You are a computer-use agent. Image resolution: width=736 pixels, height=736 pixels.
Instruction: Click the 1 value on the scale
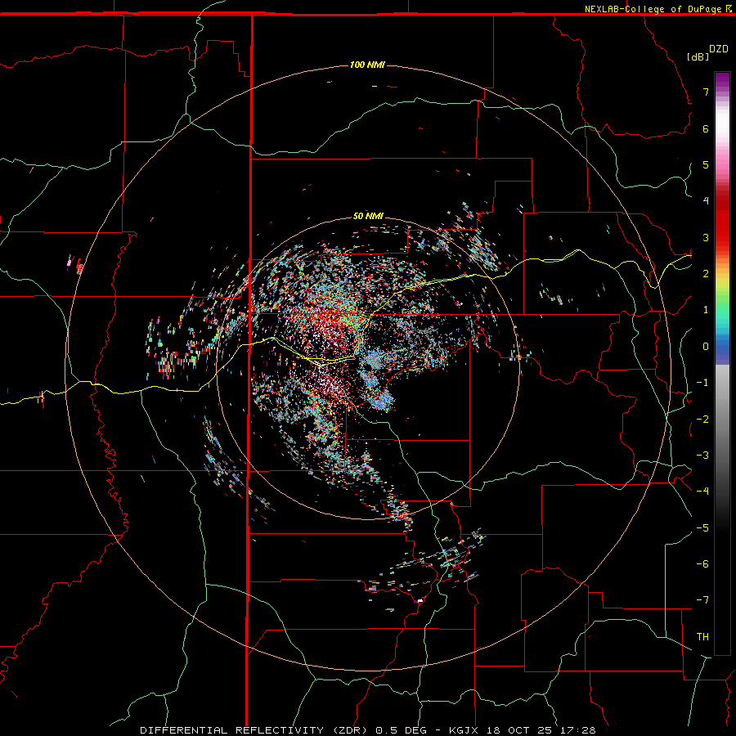[706, 310]
